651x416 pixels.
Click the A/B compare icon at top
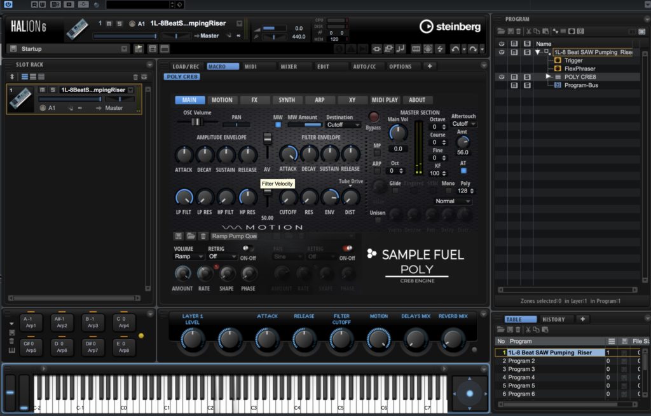[x=55, y=4]
